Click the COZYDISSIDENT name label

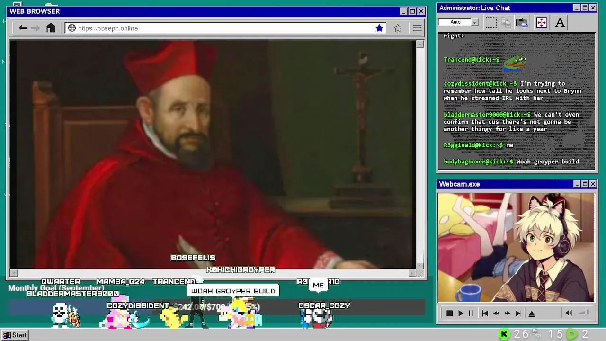pyautogui.click(x=138, y=306)
